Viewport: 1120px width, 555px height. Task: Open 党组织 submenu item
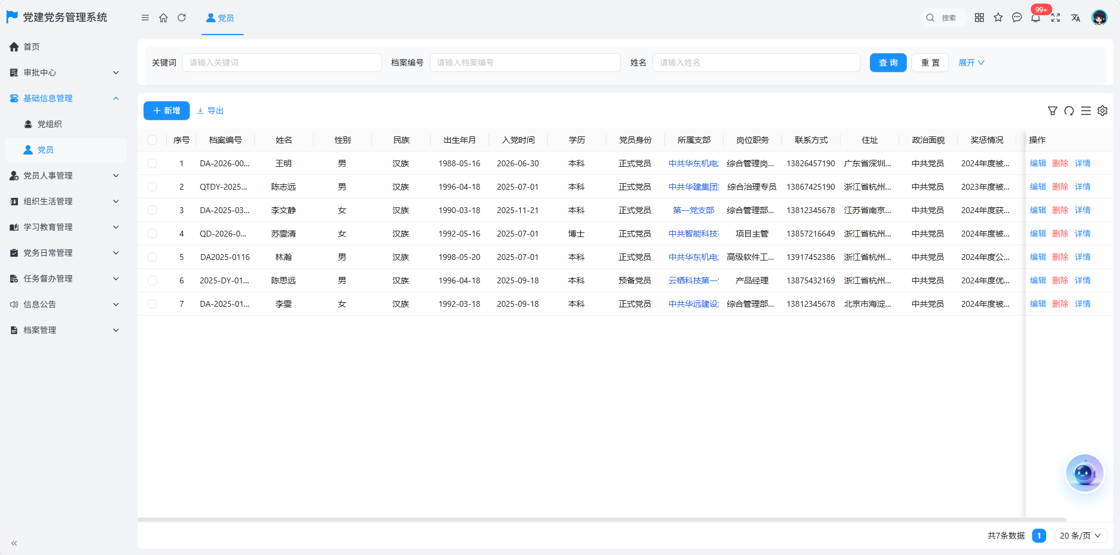[65, 124]
